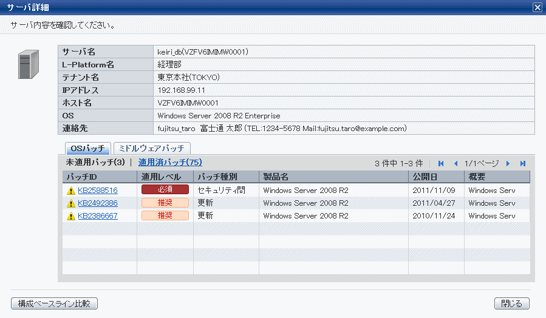Click the 閉じる button
Viewport: 546px width, 318px height.
click(512, 303)
